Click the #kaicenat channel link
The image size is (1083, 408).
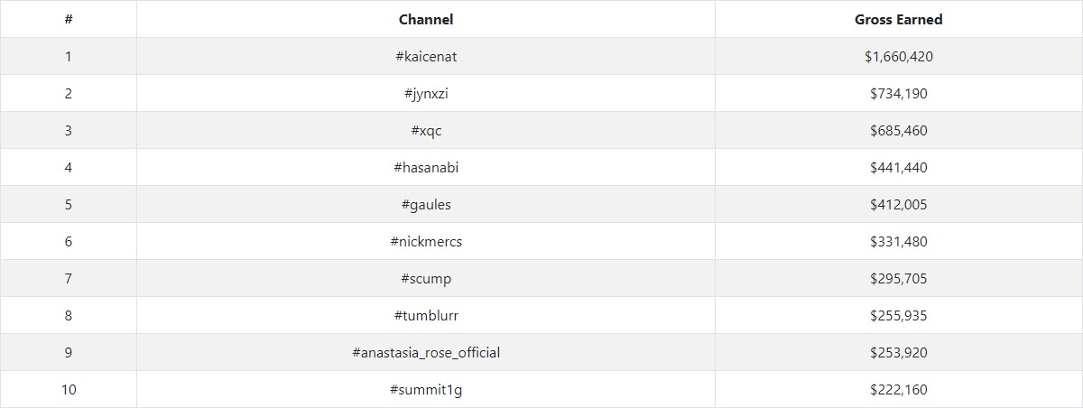click(x=425, y=57)
